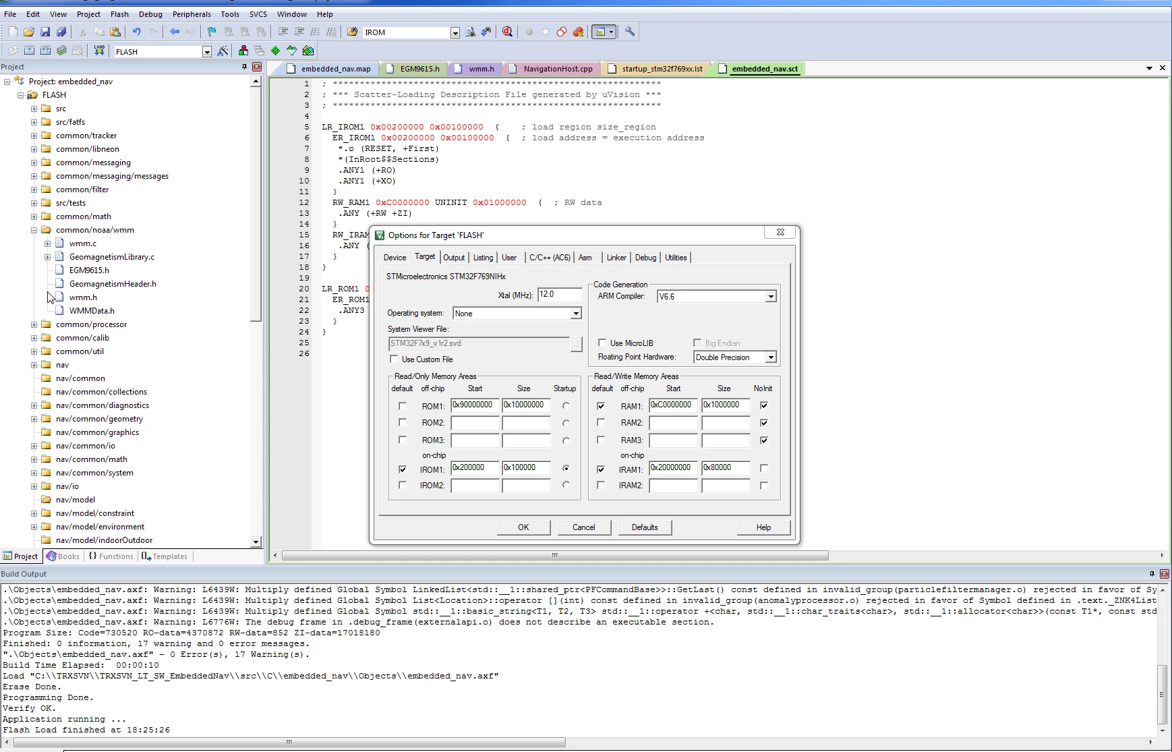The height and width of the screenshot is (752, 1172).
Task: Open the Operating system dropdown
Action: point(575,314)
